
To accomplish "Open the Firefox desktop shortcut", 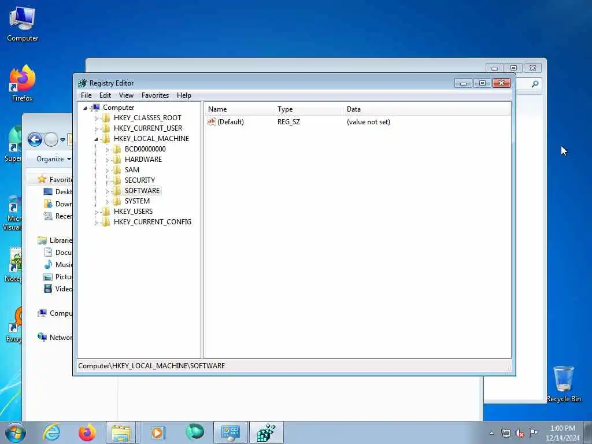I will pos(23,83).
